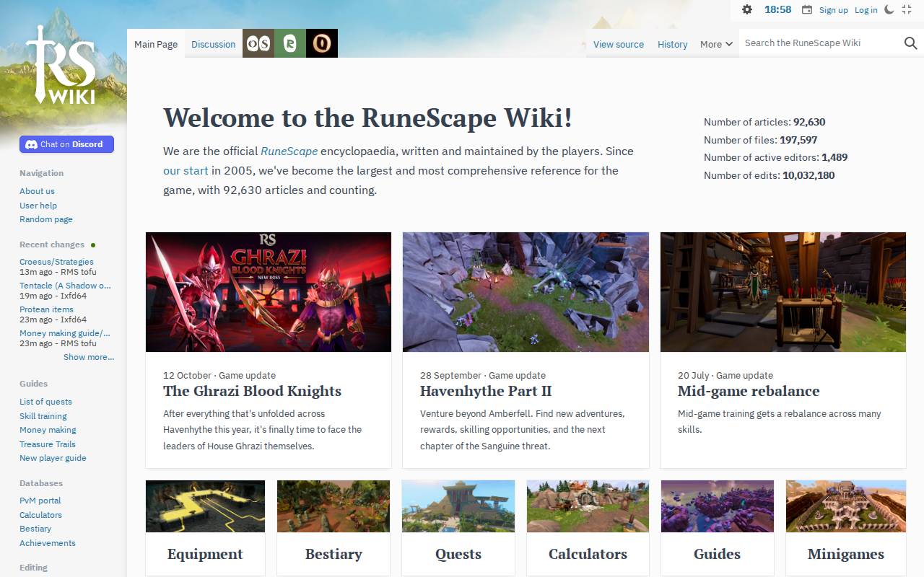Open the PvM portal database link
The image size is (924, 577).
[40, 501]
